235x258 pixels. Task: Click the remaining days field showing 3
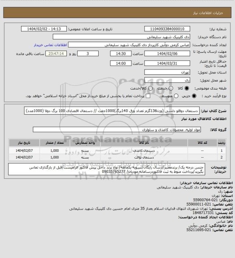[x=88, y=54]
